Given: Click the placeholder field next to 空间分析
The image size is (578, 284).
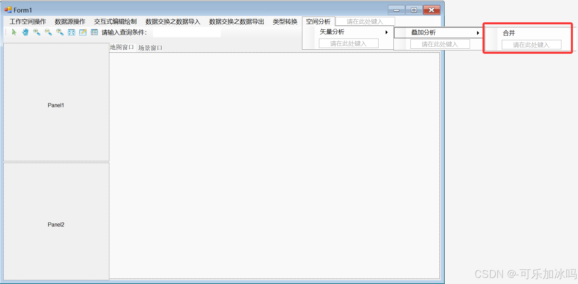Looking at the screenshot, I should pos(365,22).
